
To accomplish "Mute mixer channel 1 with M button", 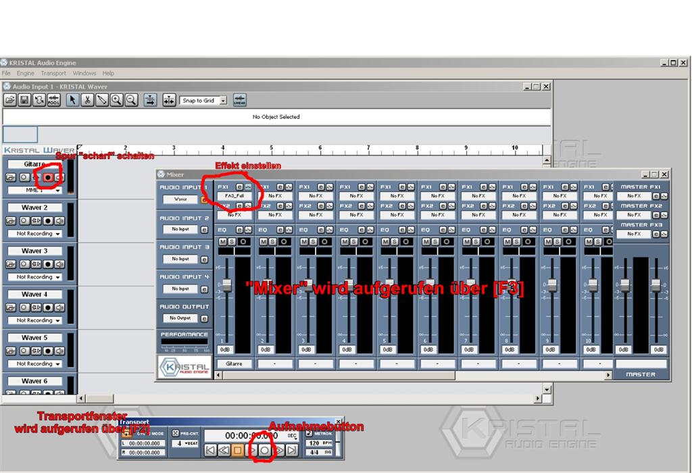I will point(222,242).
